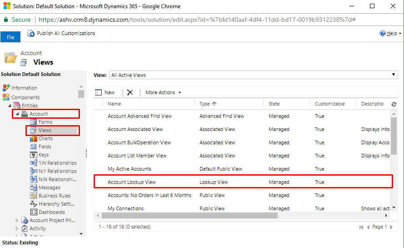Collapse the Entities tree node
404x248 pixels.
[x=10, y=106]
